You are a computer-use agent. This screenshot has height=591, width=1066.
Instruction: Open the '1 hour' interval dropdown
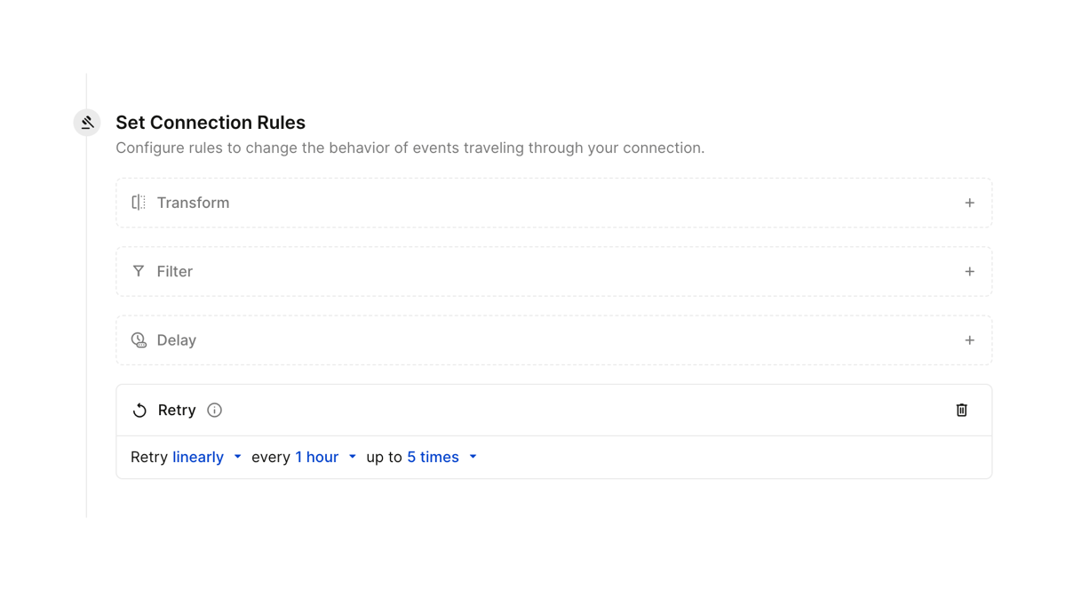[352, 457]
